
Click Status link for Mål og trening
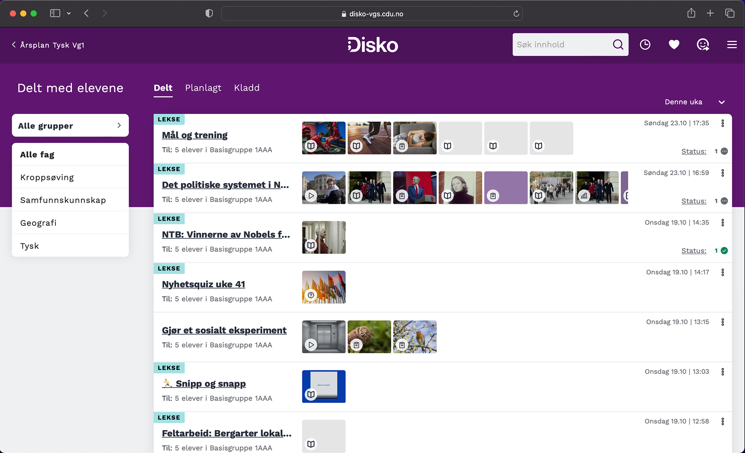(694, 151)
